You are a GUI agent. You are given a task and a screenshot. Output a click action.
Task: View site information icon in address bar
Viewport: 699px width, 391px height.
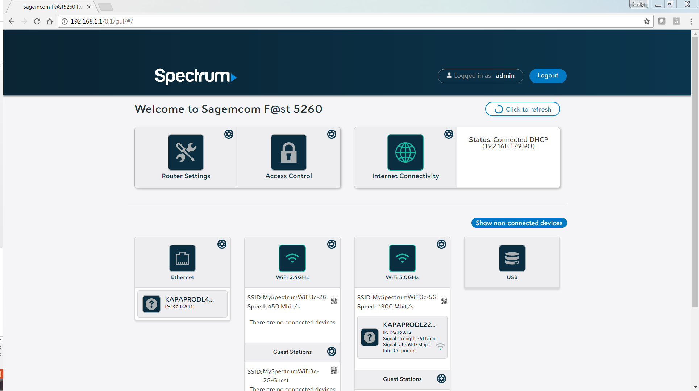(65, 21)
